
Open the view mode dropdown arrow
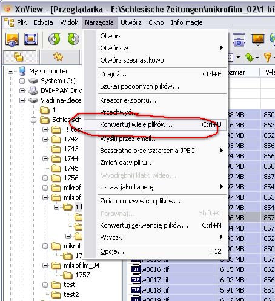(238, 58)
